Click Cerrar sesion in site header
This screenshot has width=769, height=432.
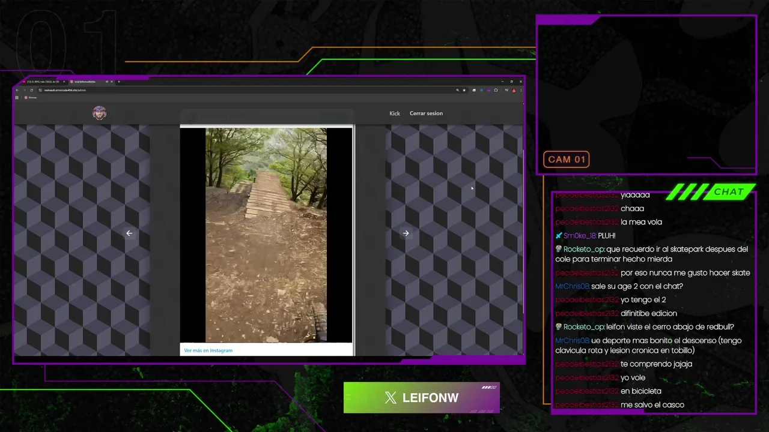(426, 113)
